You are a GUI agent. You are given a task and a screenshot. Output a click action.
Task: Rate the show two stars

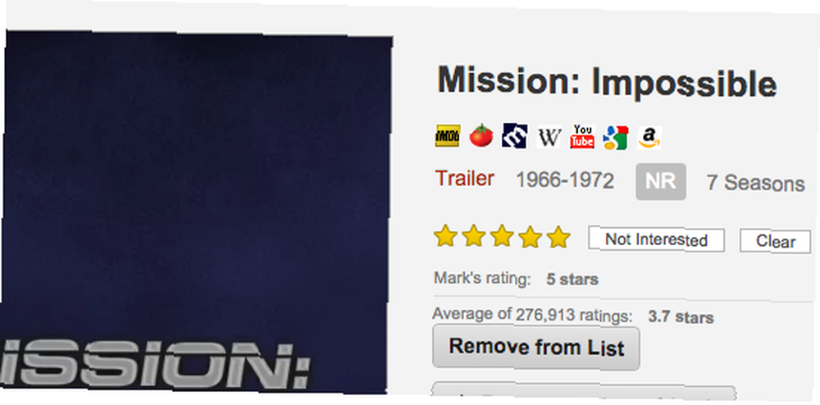tap(474, 237)
